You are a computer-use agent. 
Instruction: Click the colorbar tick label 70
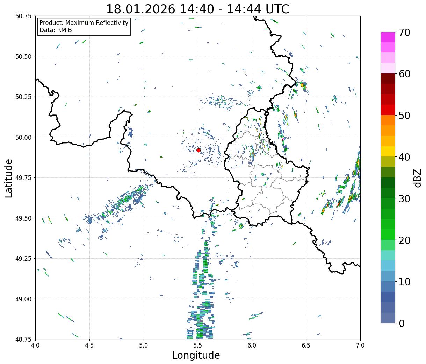coord(404,33)
